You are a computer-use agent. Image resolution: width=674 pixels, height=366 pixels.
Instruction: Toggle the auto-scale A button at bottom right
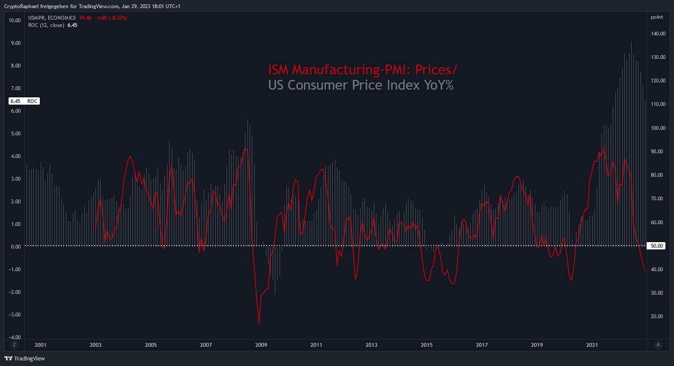point(658,345)
